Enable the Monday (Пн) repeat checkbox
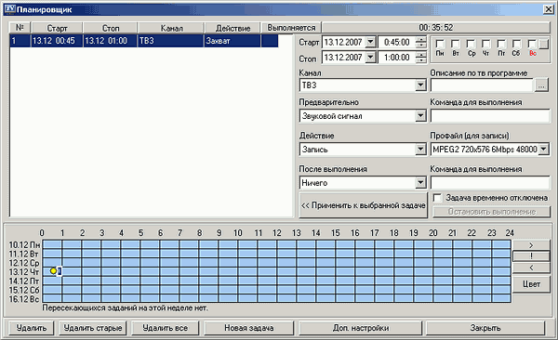This screenshot has width=558, height=340. click(x=440, y=44)
